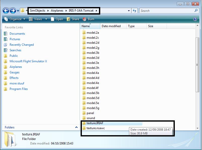Click the Back navigation arrow button

point(6,11)
